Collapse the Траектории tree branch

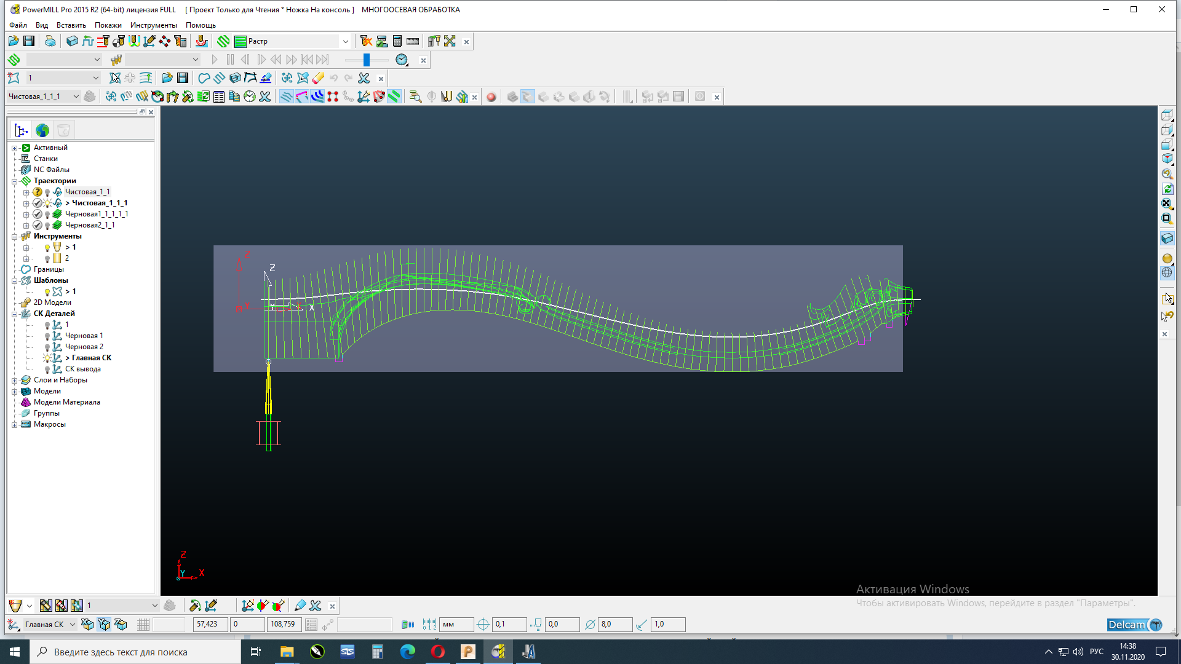(x=15, y=181)
